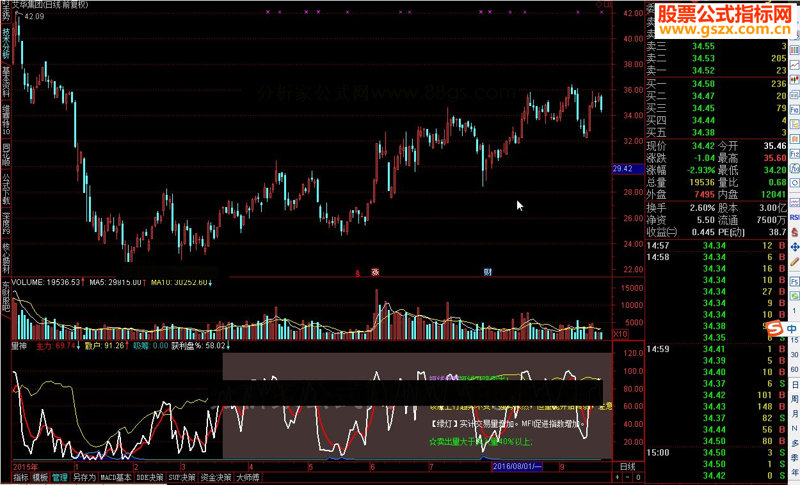The height and width of the screenshot is (485, 800).
Task: Select the 月 monthly period
Action: click(795, 413)
